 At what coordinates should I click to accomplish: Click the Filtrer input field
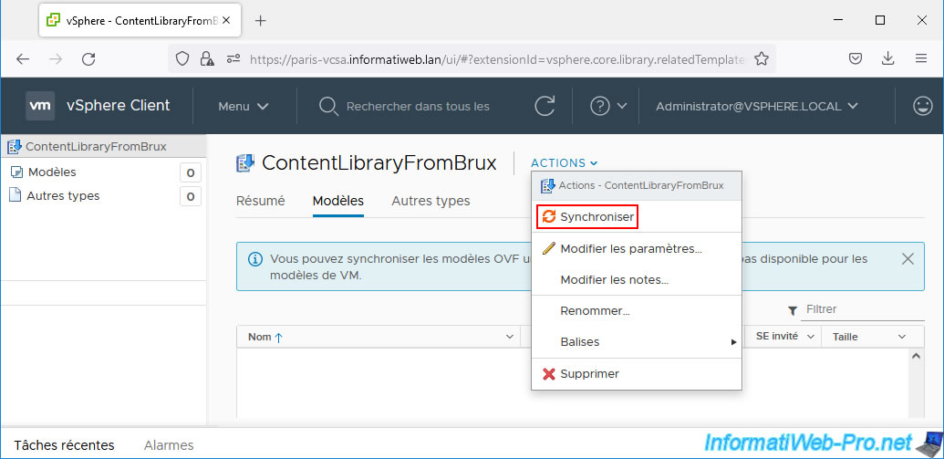coord(864,309)
